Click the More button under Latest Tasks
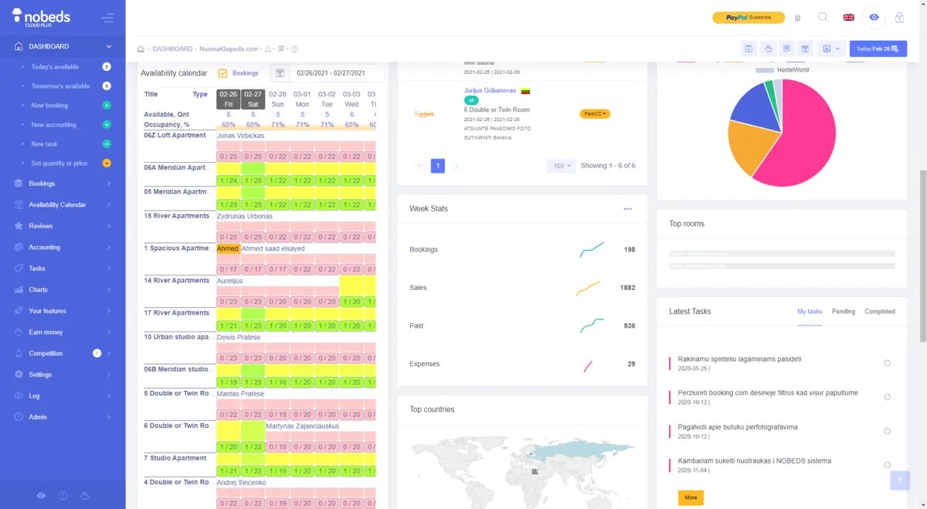927x509 pixels. (x=690, y=497)
